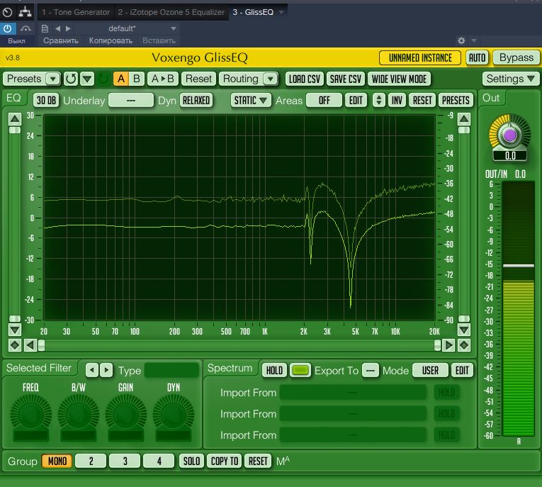This screenshot has width=542, height=487.
Task: Click the Areas EDIT button
Action: (356, 100)
